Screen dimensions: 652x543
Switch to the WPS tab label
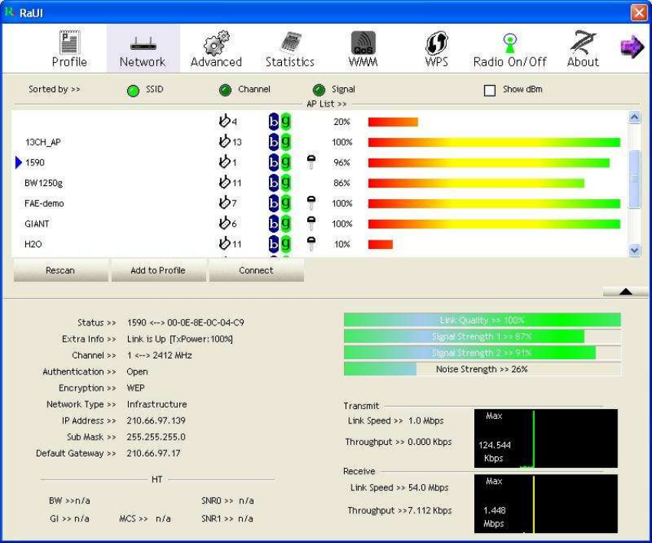(x=436, y=62)
